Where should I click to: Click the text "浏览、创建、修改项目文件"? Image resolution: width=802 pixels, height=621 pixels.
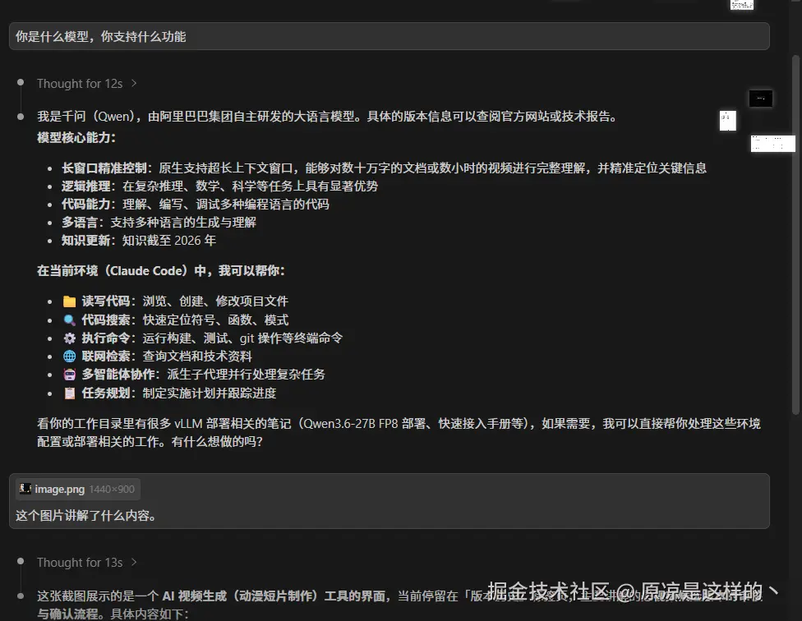(215, 301)
